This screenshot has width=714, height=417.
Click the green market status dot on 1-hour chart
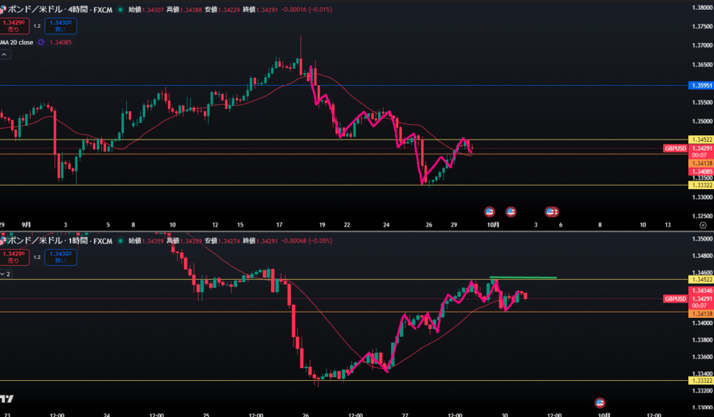[x=122, y=241]
